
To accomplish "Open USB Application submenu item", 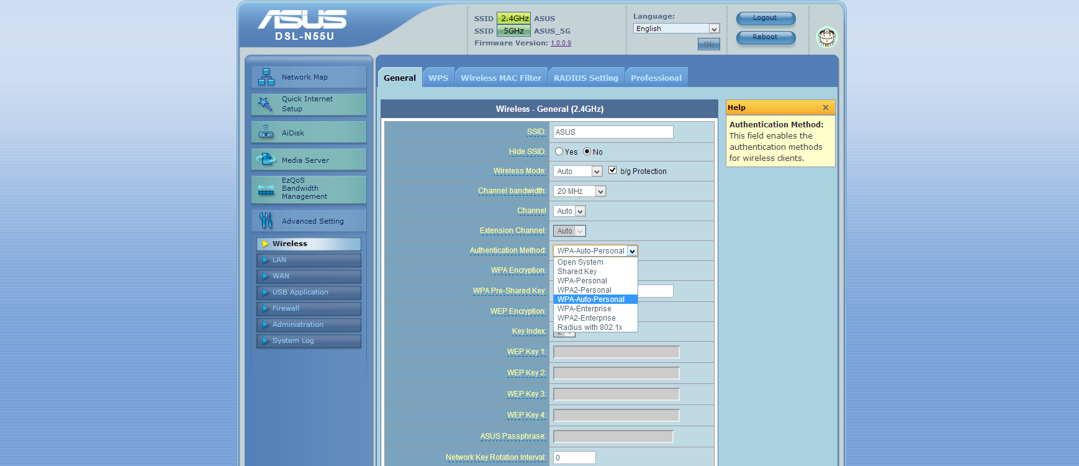I will pyautogui.click(x=309, y=292).
